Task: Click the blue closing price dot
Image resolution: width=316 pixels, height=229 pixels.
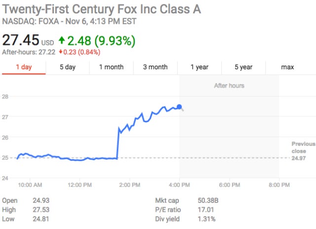Action: [x=179, y=106]
